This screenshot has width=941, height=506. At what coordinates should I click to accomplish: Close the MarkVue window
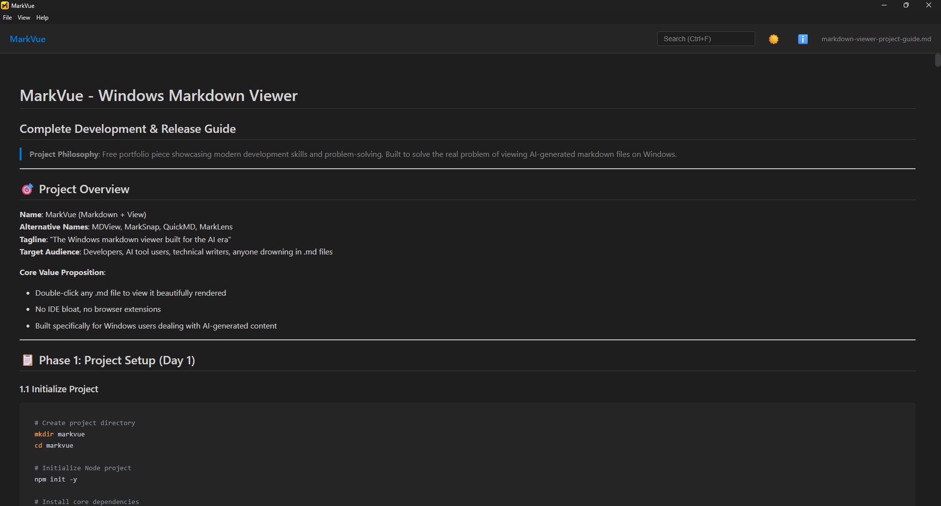coord(929,5)
